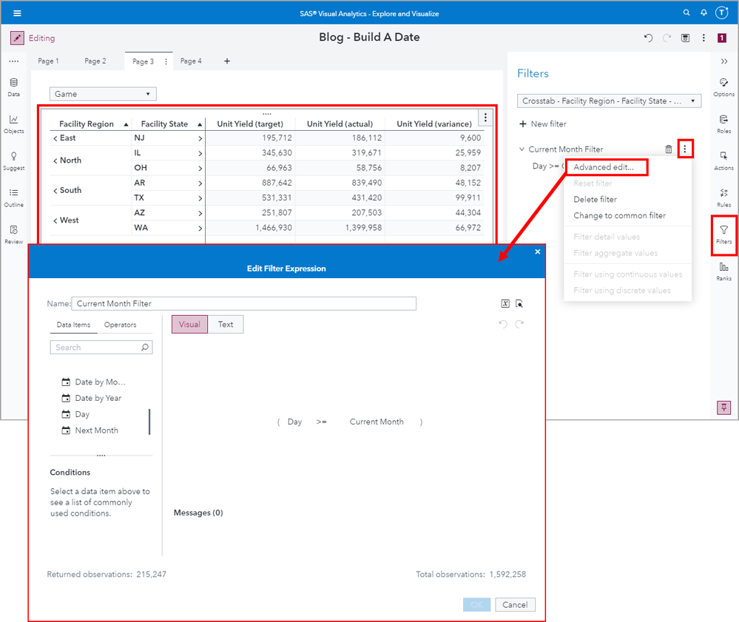The height and width of the screenshot is (622, 739).
Task: Expand the NJ state row
Action: pos(200,138)
